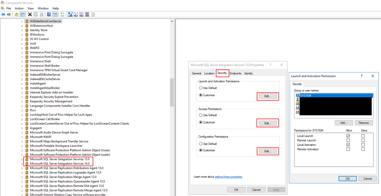Viewport: 381px width, 196px height.
Task: Select Customize for Launch and Activation Permissions
Action: point(201,95)
